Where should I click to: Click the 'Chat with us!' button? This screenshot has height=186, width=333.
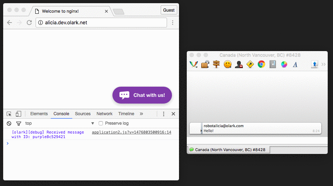tap(142, 95)
